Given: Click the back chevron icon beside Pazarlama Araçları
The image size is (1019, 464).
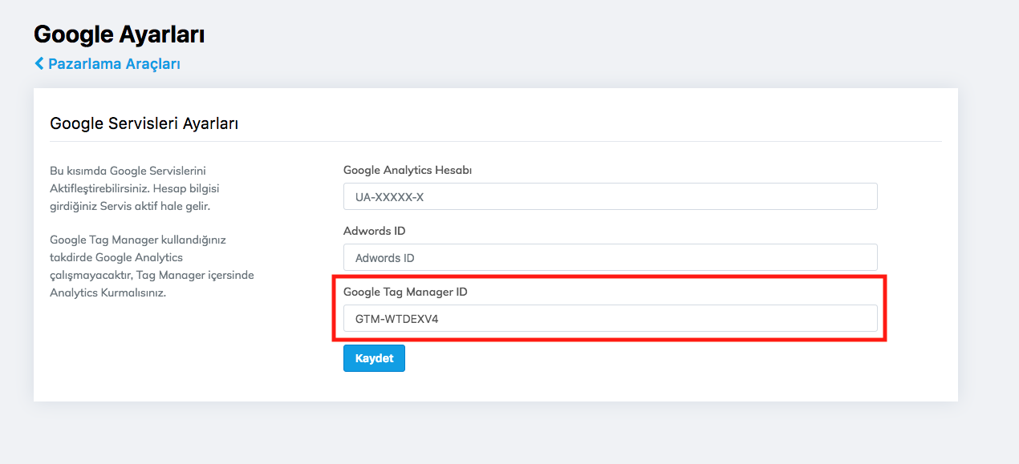Looking at the screenshot, I should tap(39, 63).
